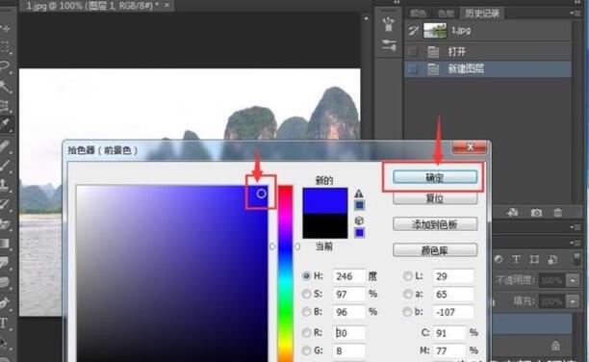Image resolution: width=589 pixels, height=362 pixels.
Task: Click 确定 OK button
Action: (435, 177)
